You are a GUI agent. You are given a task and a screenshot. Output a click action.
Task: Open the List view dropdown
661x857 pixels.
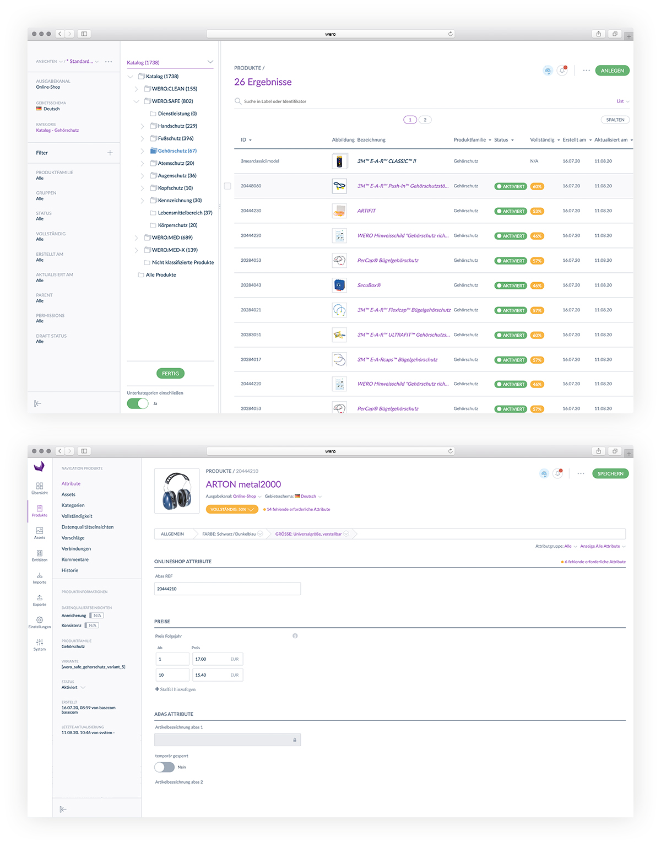click(623, 101)
